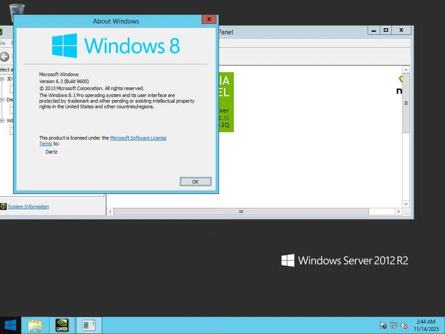This screenshot has height=334, width=445.
Task: Click the horizontal scrollbar right arrow
Action: 399,212
